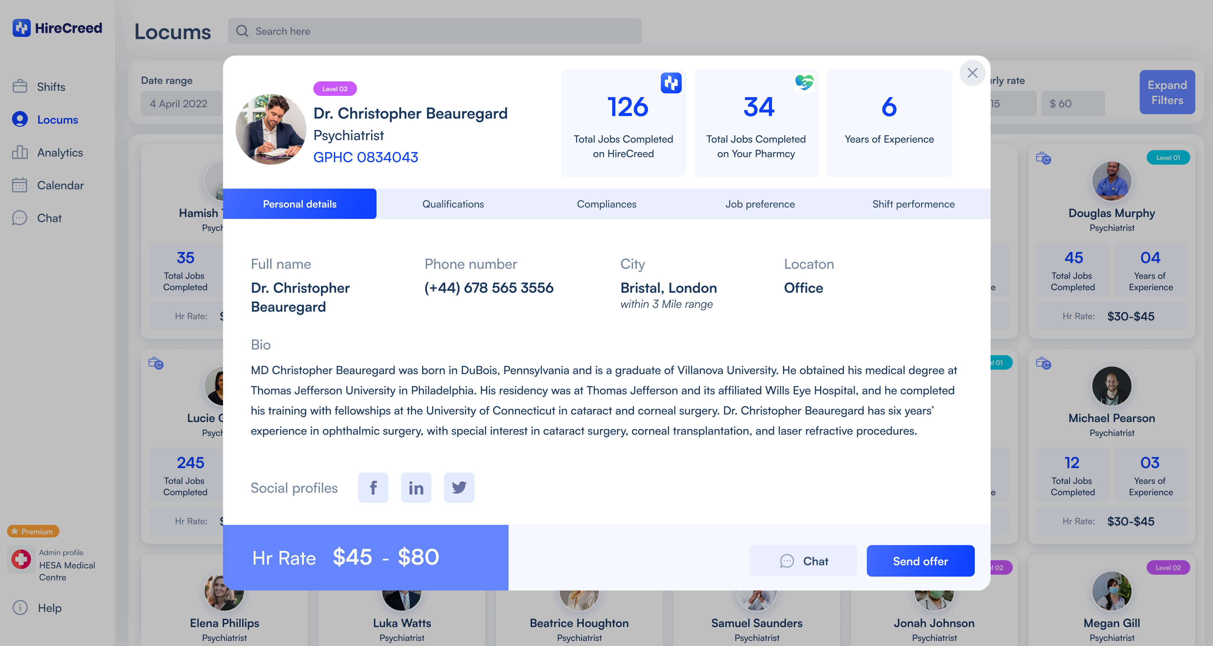Click the Premium star badge
1213x646 pixels.
coord(33,531)
